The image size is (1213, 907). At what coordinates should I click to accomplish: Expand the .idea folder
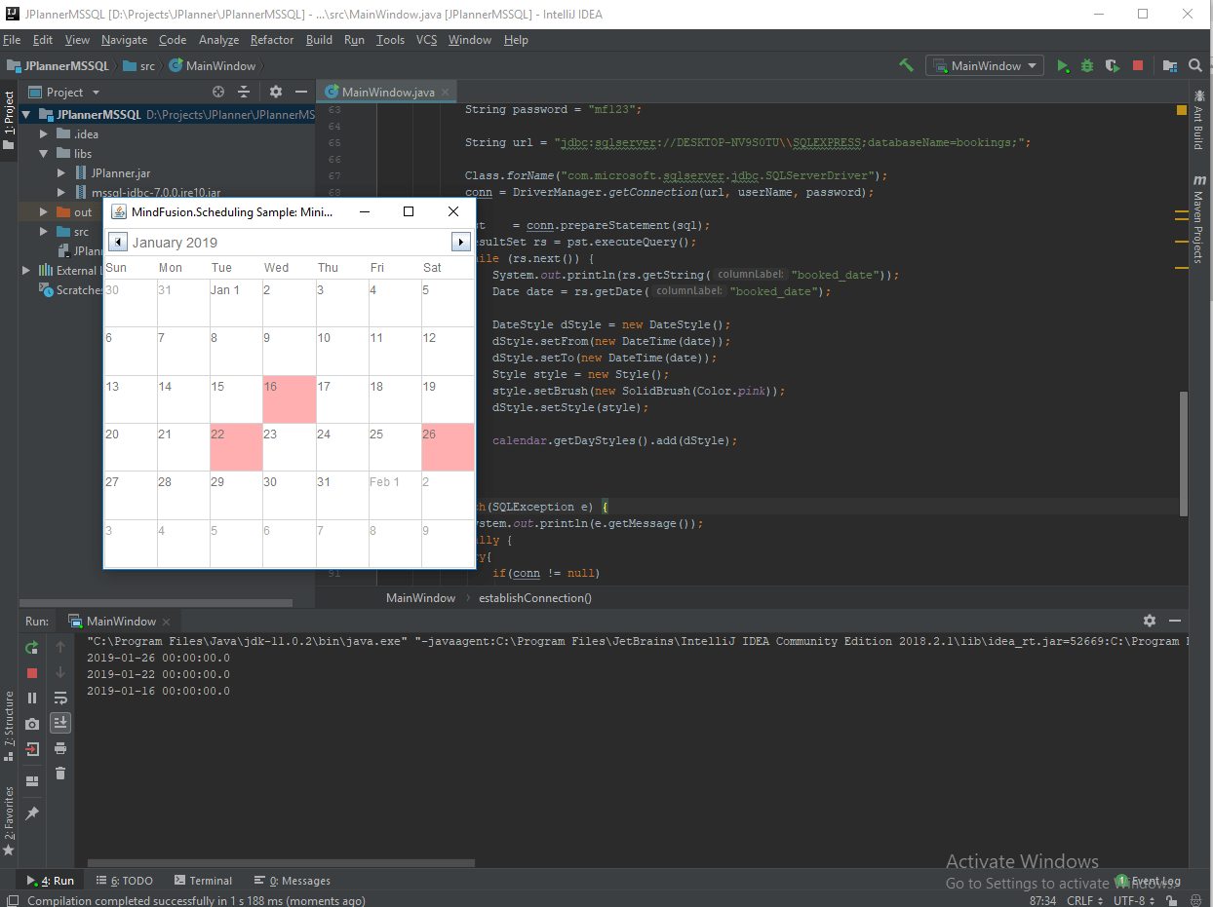pyautogui.click(x=44, y=133)
